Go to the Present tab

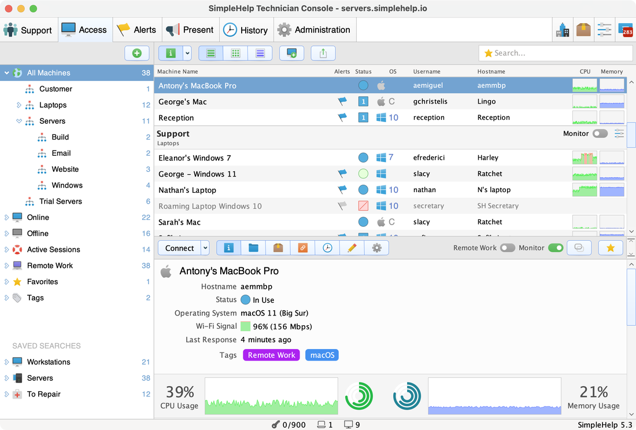pyautogui.click(x=190, y=30)
